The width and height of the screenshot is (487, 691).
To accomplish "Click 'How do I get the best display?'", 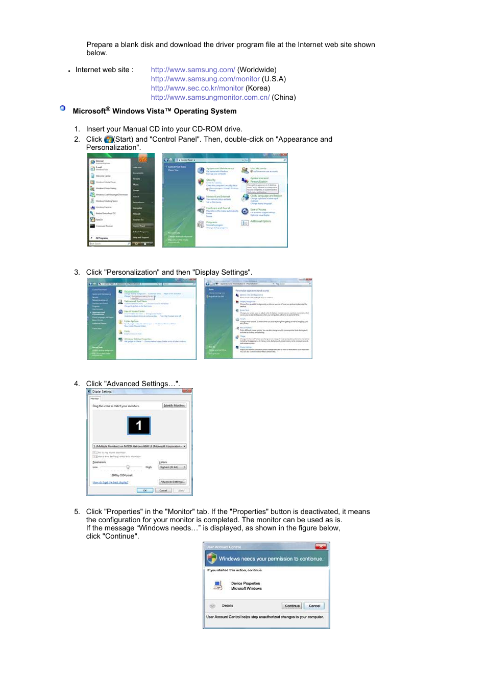I will pos(110,482).
